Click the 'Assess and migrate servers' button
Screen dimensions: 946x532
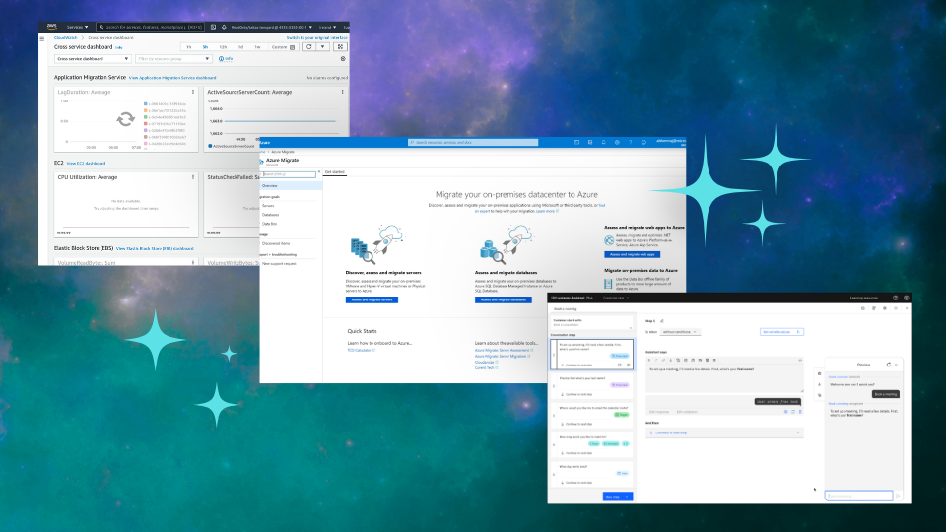pyautogui.click(x=372, y=299)
